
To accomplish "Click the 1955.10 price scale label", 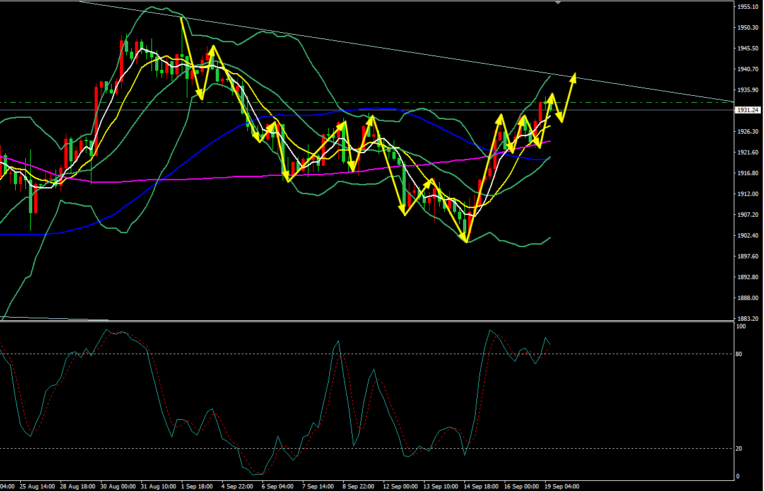I will 747,7.
